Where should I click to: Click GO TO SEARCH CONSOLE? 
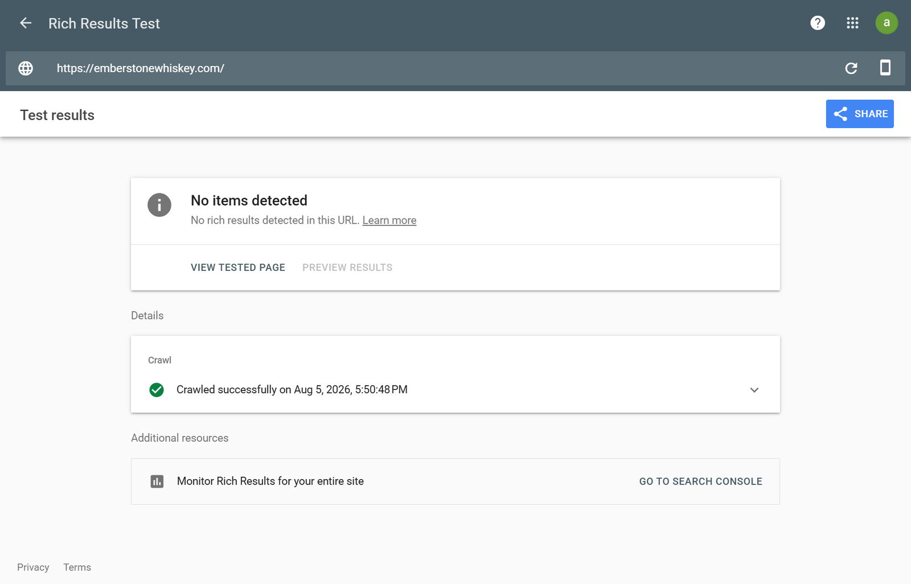pos(701,482)
